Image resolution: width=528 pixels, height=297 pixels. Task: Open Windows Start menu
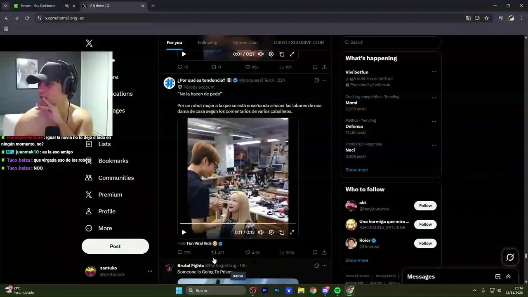pyautogui.click(x=179, y=290)
